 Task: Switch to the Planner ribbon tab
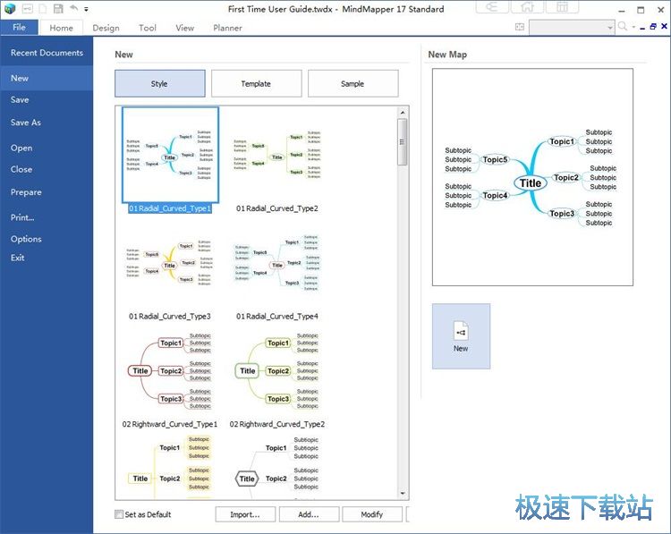pyautogui.click(x=227, y=28)
